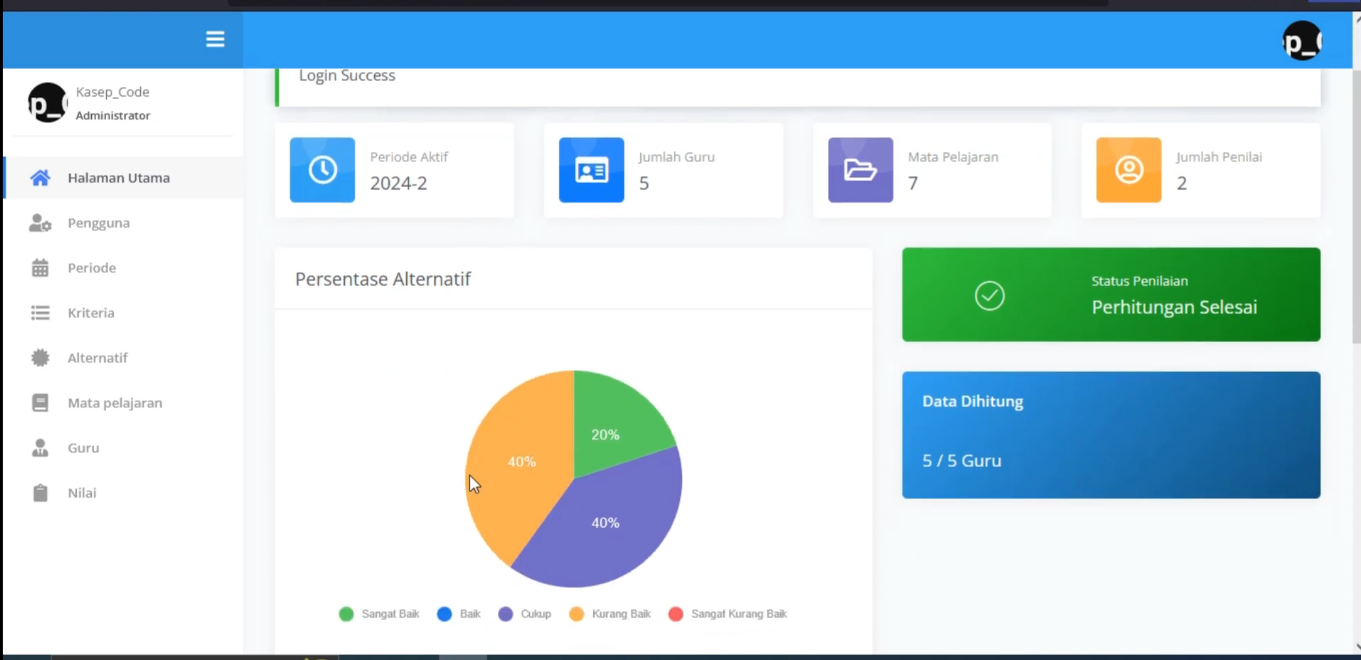Viewport: 1361px width, 660px height.
Task: Click the Nilai clipboard icon
Action: (x=40, y=493)
